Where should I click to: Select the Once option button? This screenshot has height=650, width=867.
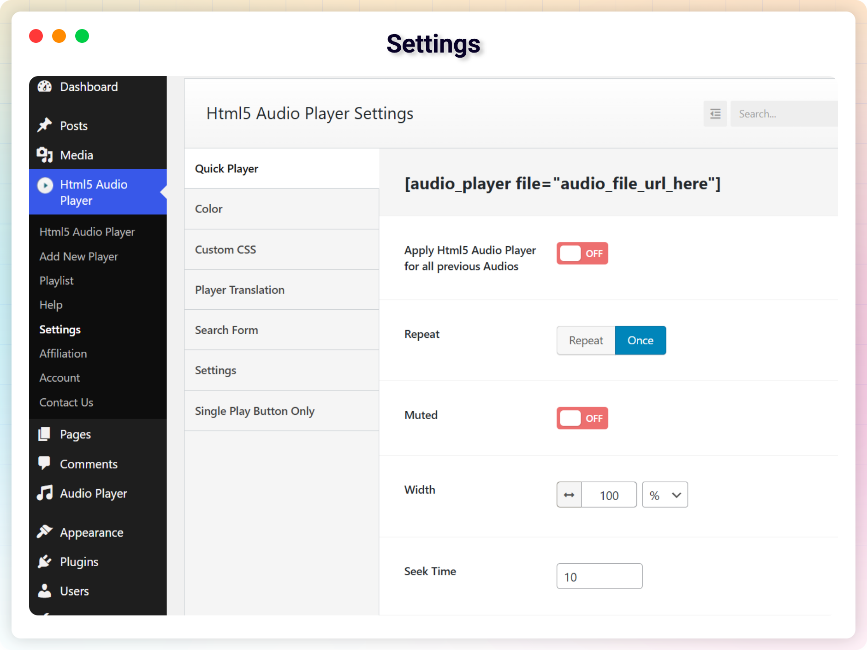point(641,340)
